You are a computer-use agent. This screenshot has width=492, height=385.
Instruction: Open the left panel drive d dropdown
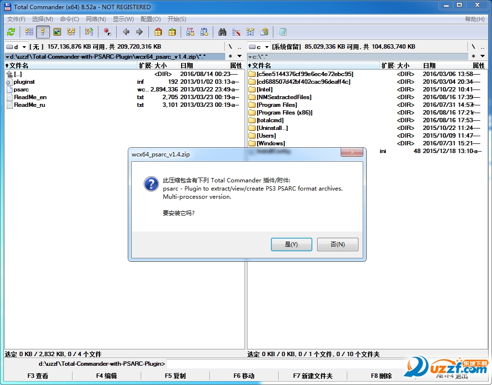(x=16, y=47)
